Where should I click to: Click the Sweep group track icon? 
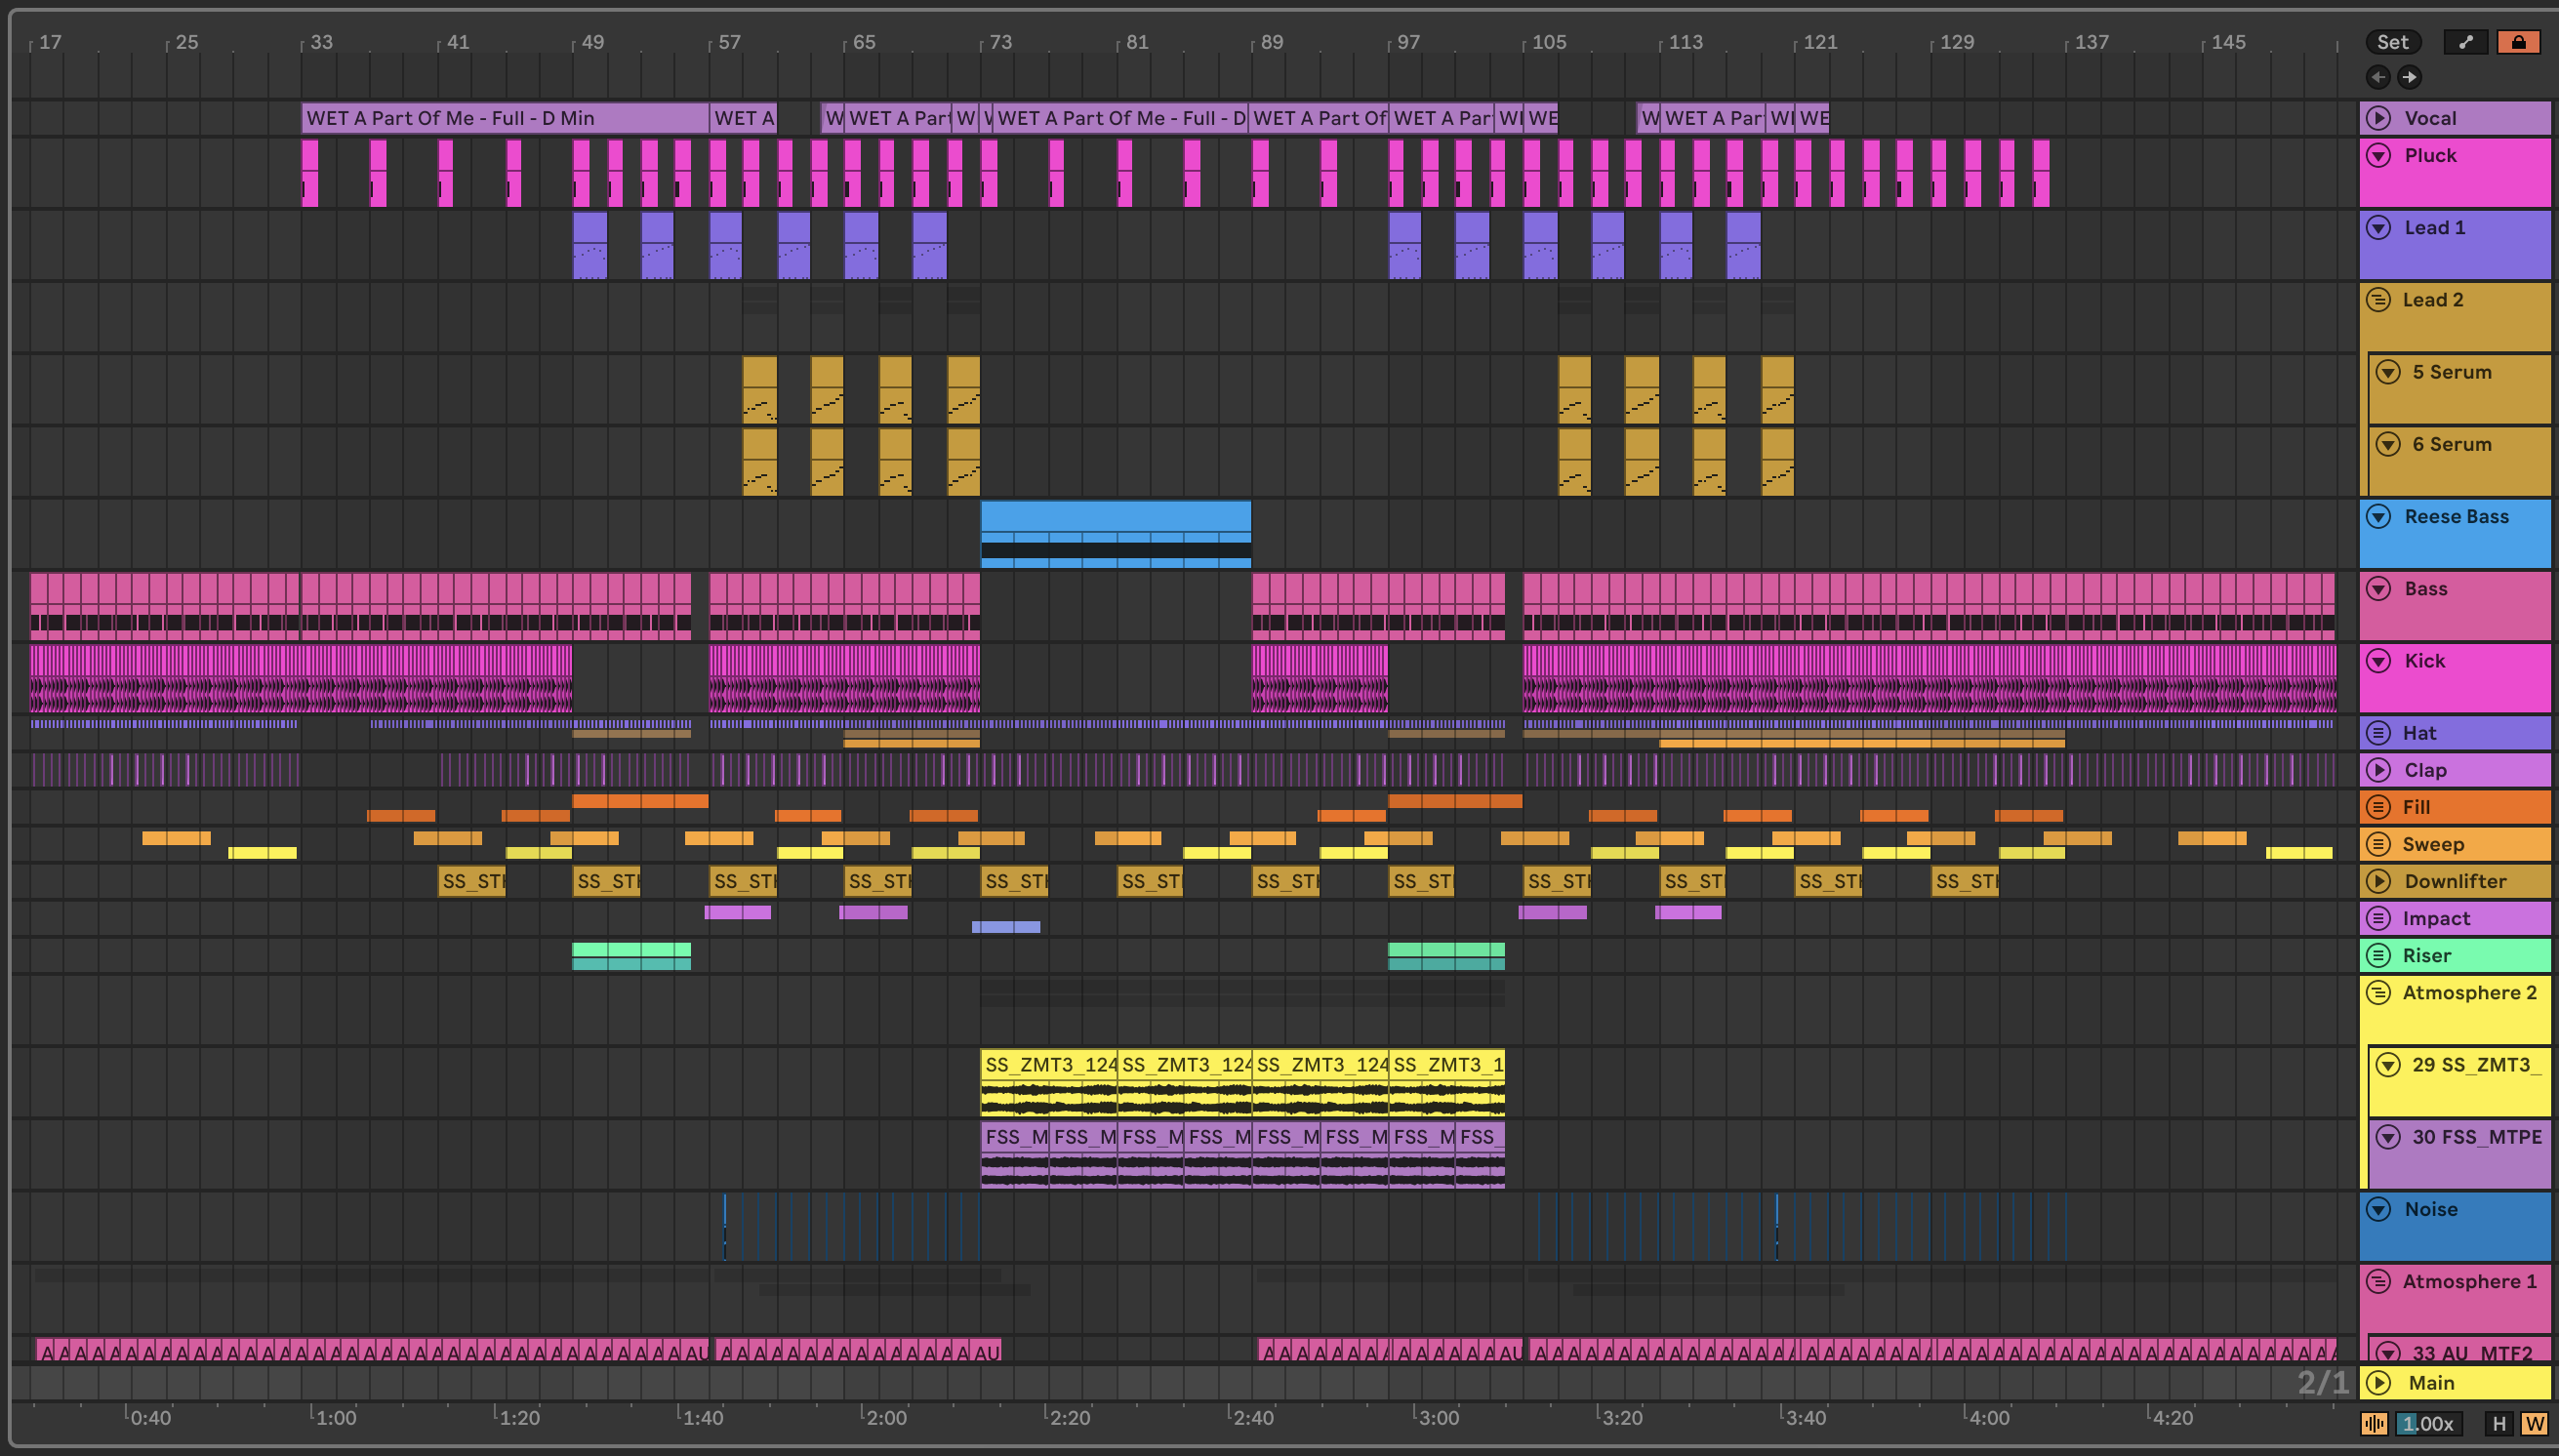click(2379, 844)
